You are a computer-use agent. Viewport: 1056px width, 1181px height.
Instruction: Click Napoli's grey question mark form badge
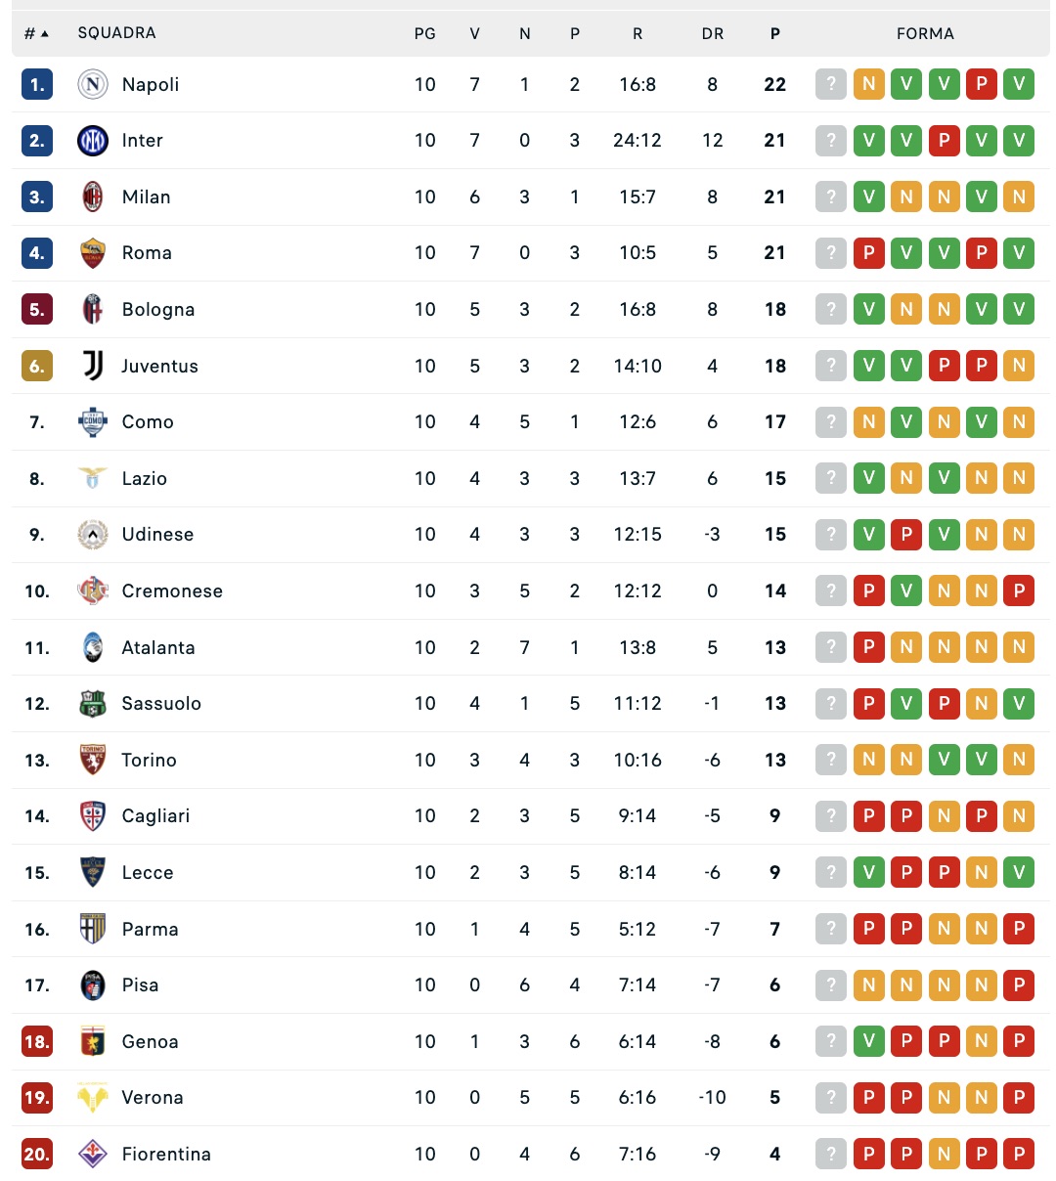click(x=831, y=85)
